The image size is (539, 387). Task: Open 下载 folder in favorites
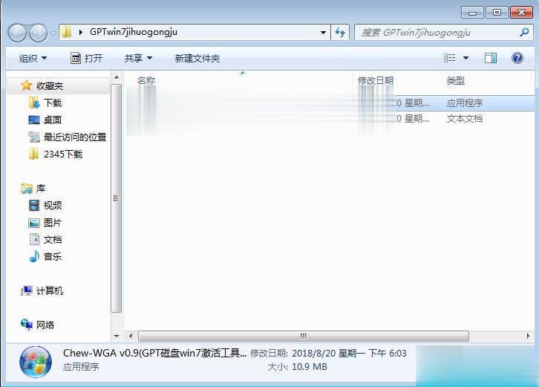click(53, 103)
